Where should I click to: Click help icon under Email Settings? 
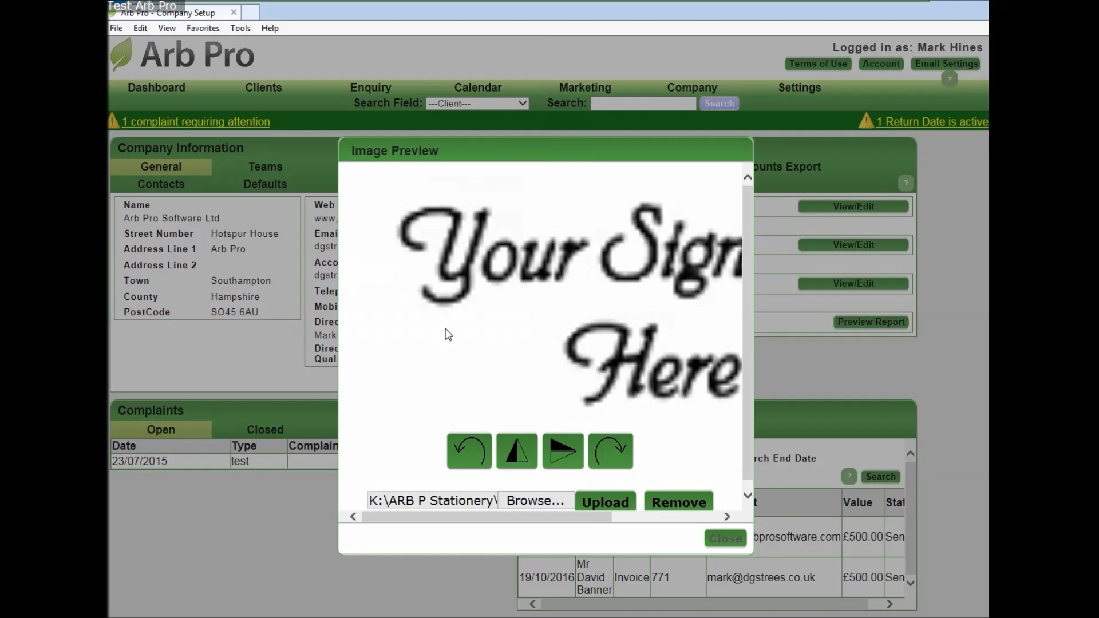tap(949, 79)
